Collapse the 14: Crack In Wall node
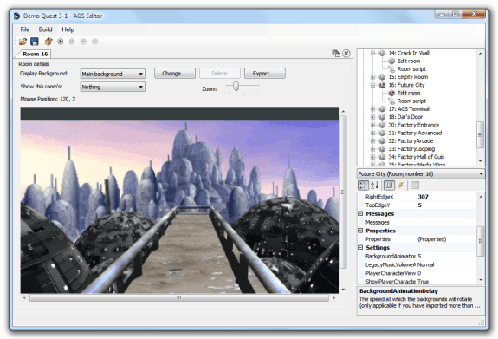Screen dimensions: 498x339 pyautogui.click(x=373, y=54)
